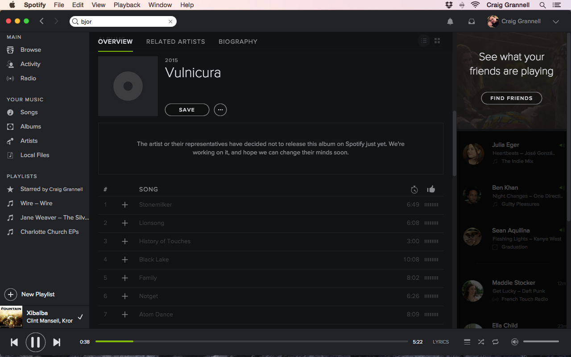The width and height of the screenshot is (571, 357).
Task: Add Black Lake with its plus icon
Action: (125, 260)
